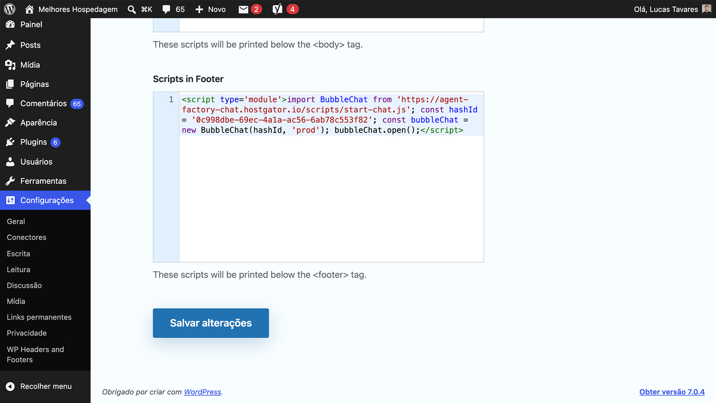Image resolution: width=716 pixels, height=403 pixels.
Task: Click the closing </script> tag in code
Action: coord(442,130)
